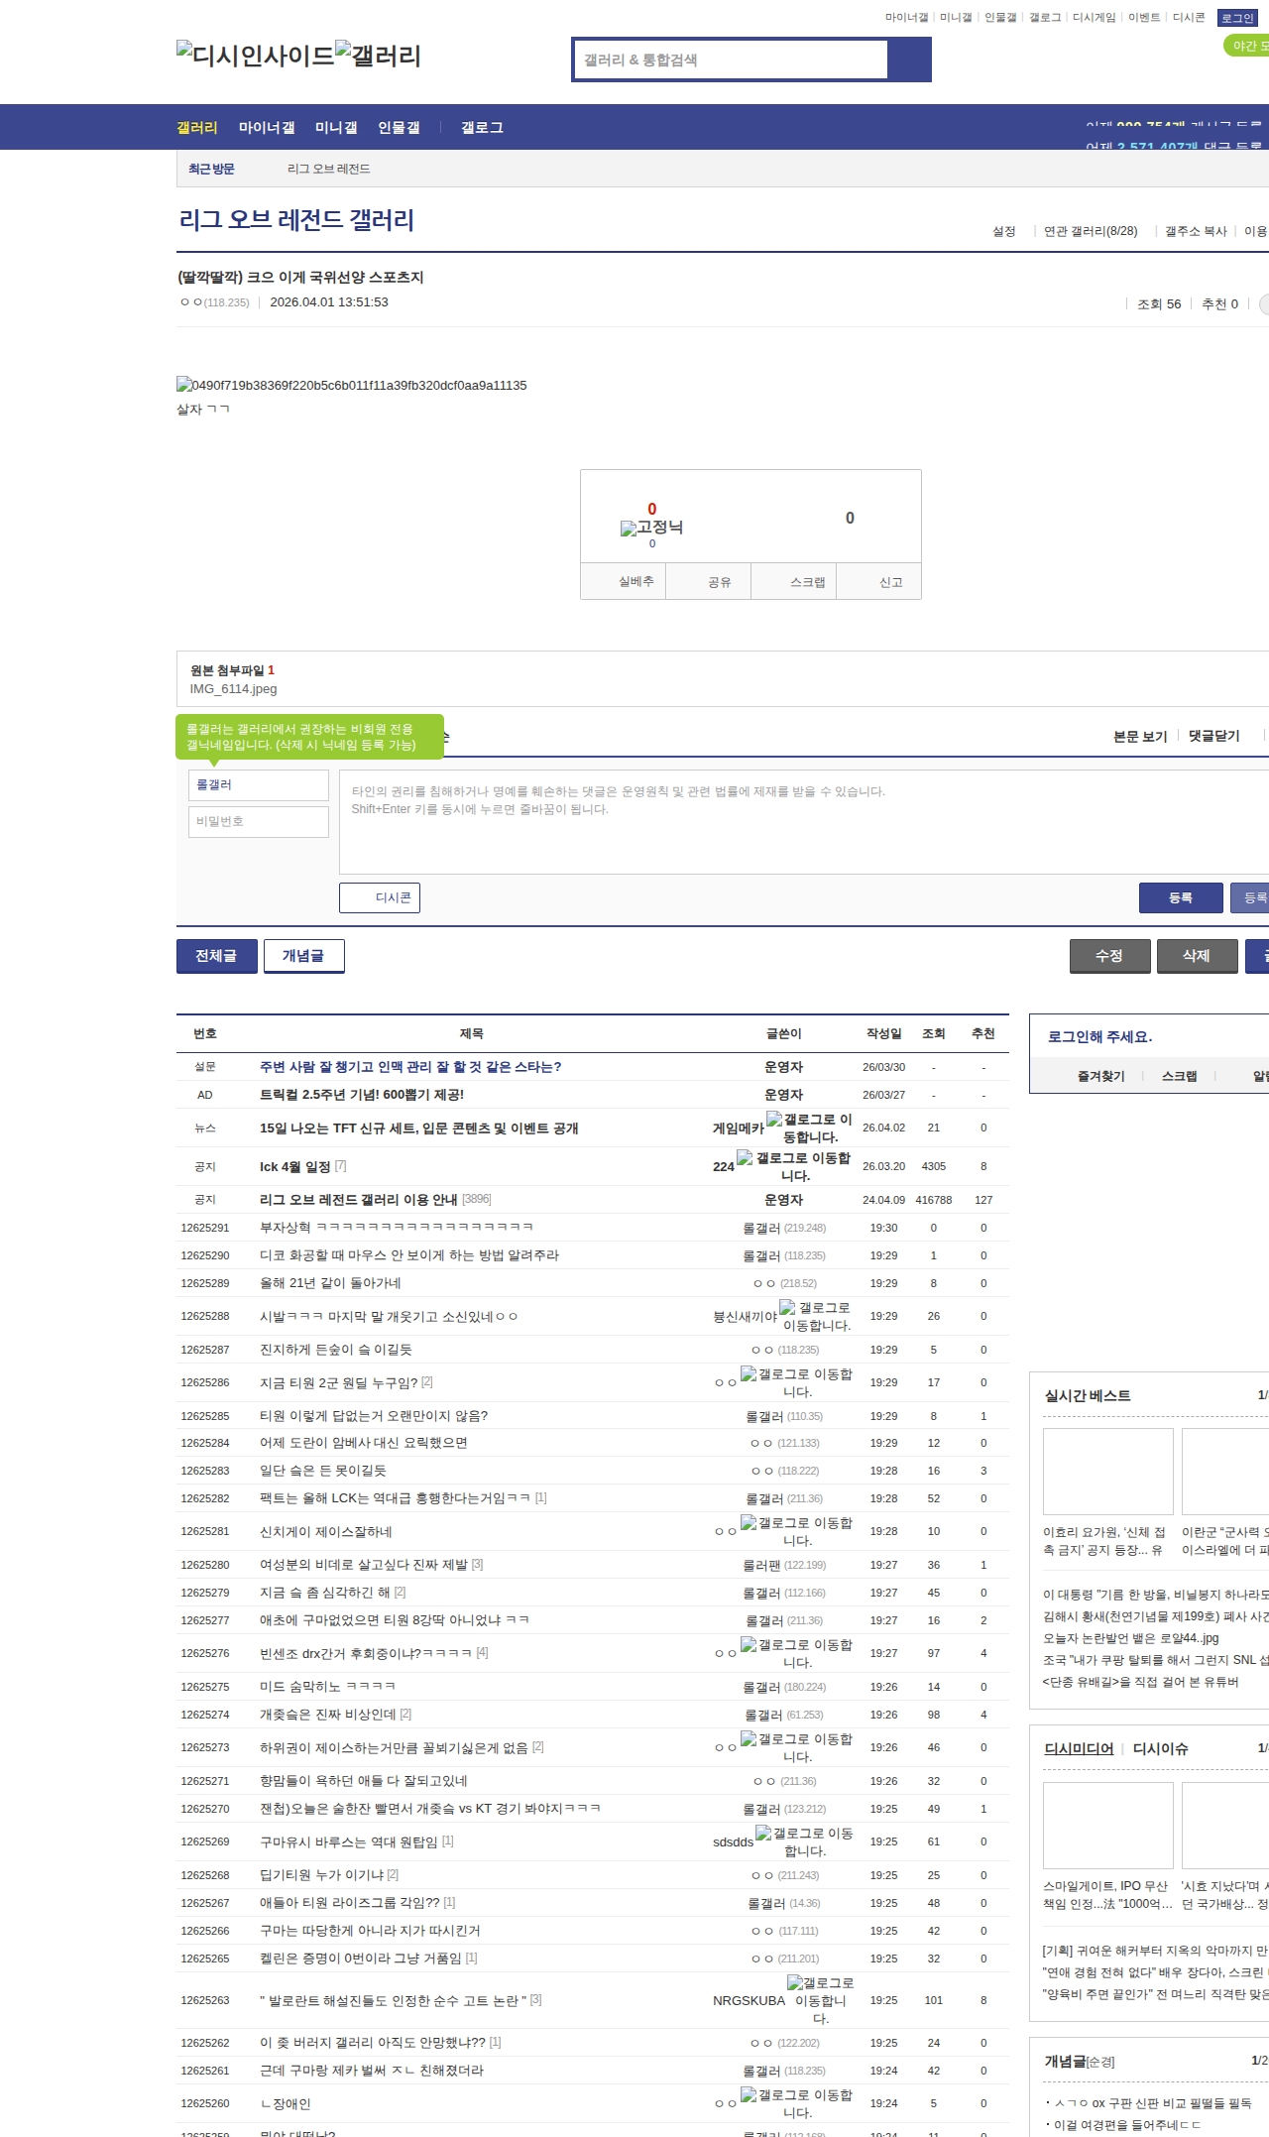This screenshot has height=2137, width=1269.
Task: Open the broken post image 0490f719b…
Action: 351,385
